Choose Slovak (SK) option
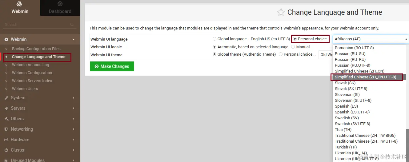This screenshot has height=162, width=409. pos(369,83)
